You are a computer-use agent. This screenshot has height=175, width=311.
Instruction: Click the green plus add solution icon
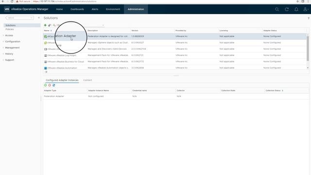pos(45,25)
